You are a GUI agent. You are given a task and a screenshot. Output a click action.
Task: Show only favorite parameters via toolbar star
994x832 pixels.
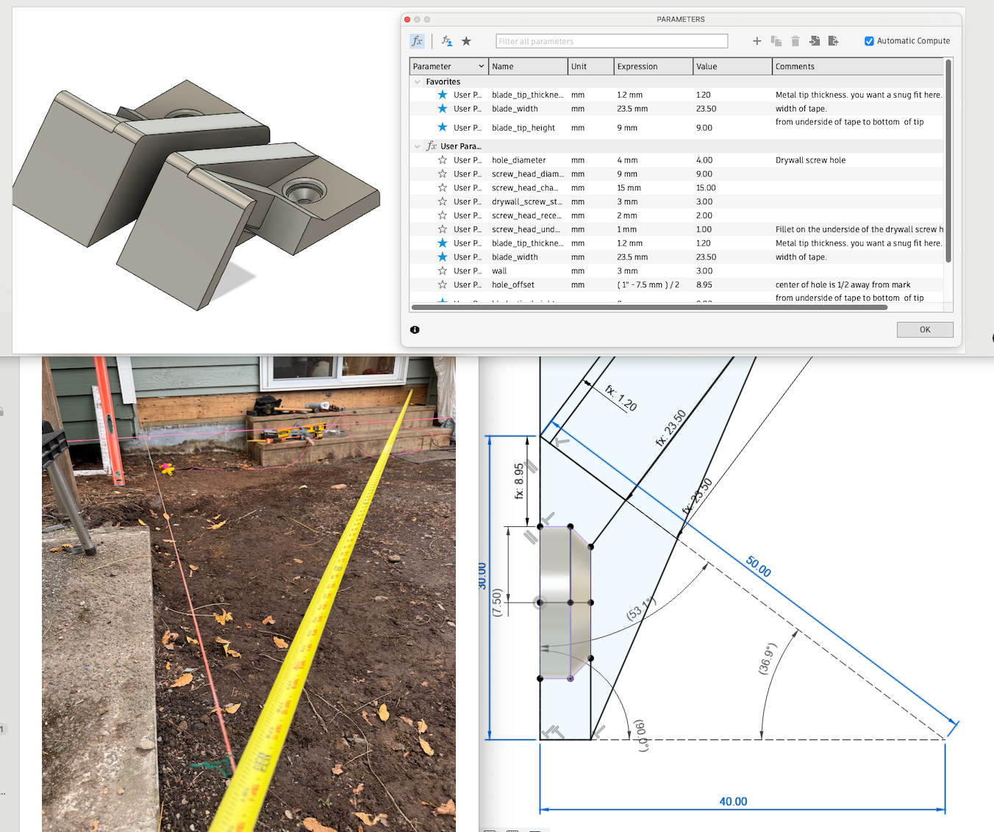coord(466,41)
